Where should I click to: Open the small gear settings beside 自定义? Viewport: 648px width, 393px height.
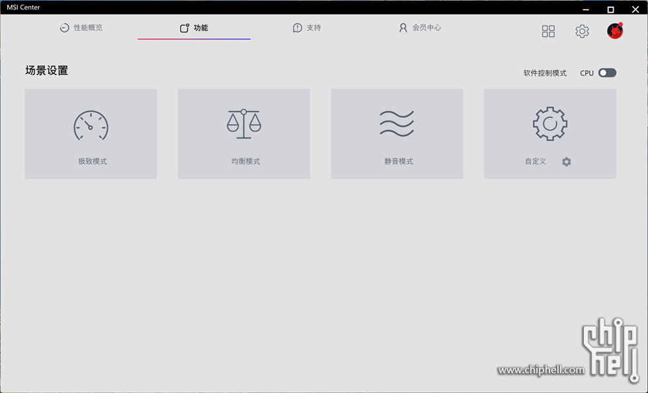point(567,162)
